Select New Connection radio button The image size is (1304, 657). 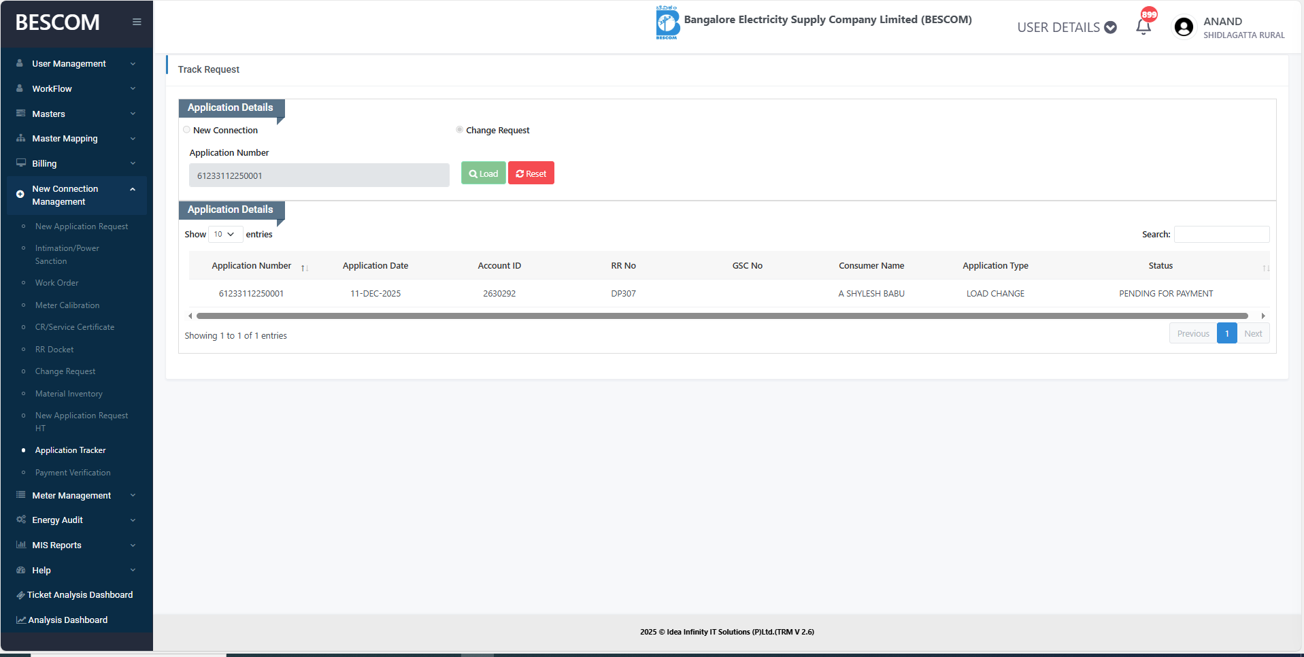[x=186, y=130]
